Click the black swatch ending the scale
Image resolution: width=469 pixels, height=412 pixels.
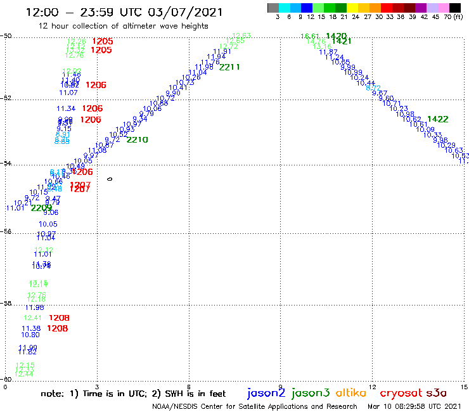point(454,8)
